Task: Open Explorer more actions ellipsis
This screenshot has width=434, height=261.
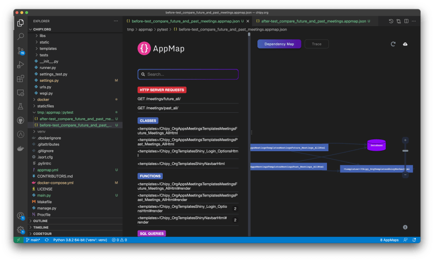Action: tap(116, 21)
